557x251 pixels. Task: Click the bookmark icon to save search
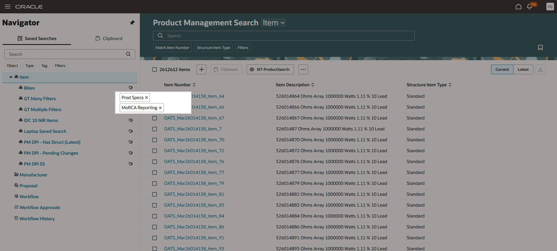pyautogui.click(x=540, y=48)
